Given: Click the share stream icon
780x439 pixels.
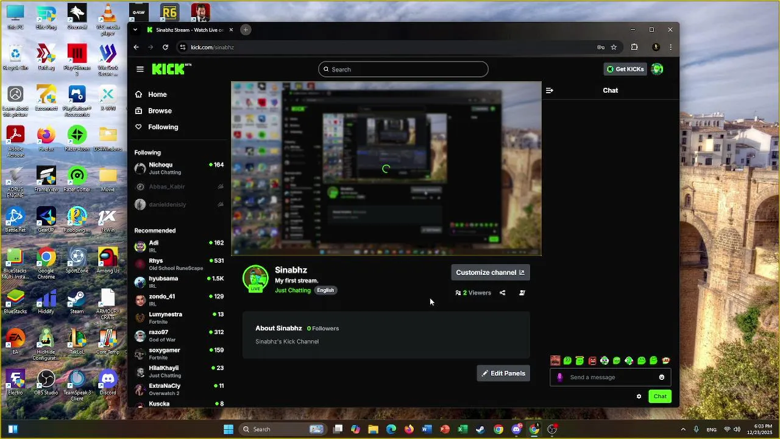Looking at the screenshot, I should point(502,293).
